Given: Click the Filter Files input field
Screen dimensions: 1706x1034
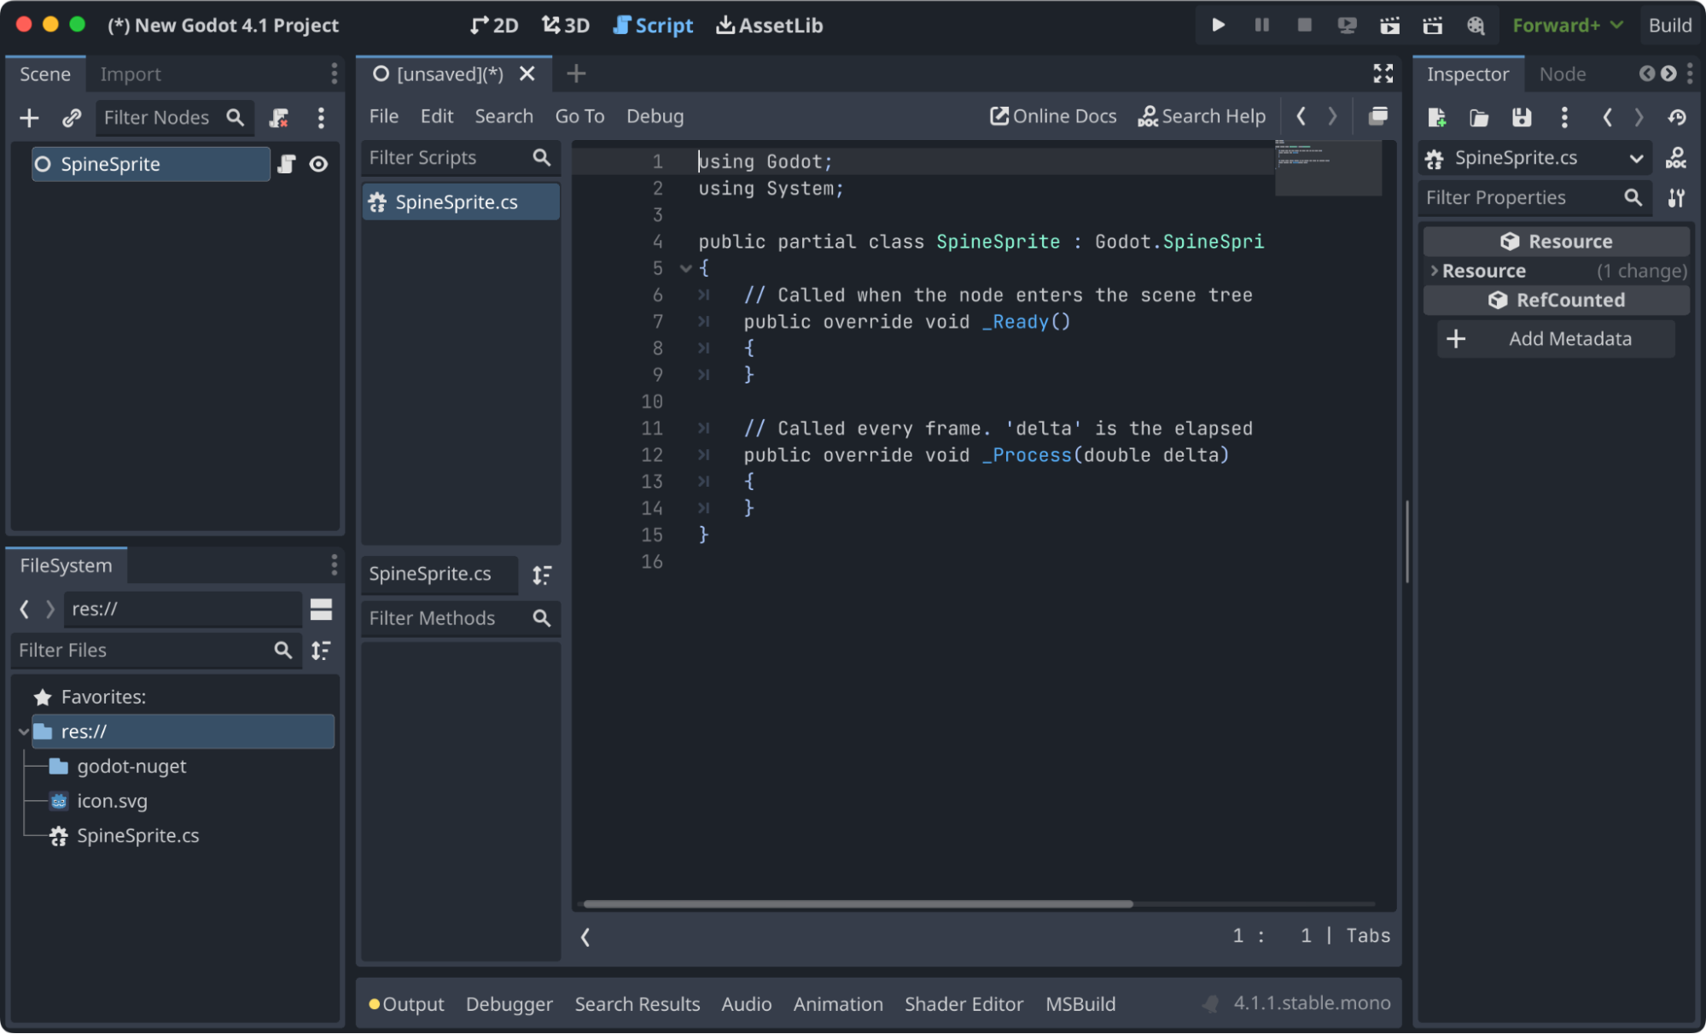Looking at the screenshot, I should click(x=141, y=650).
